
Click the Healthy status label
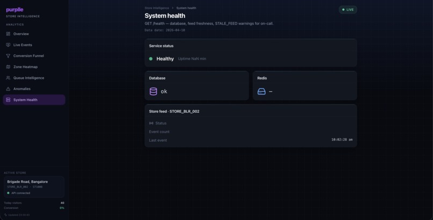(x=165, y=58)
